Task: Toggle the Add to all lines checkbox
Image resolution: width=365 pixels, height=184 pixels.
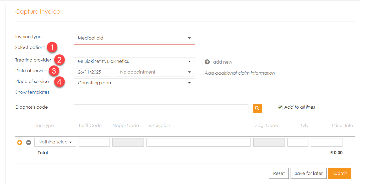Action: [x=280, y=107]
